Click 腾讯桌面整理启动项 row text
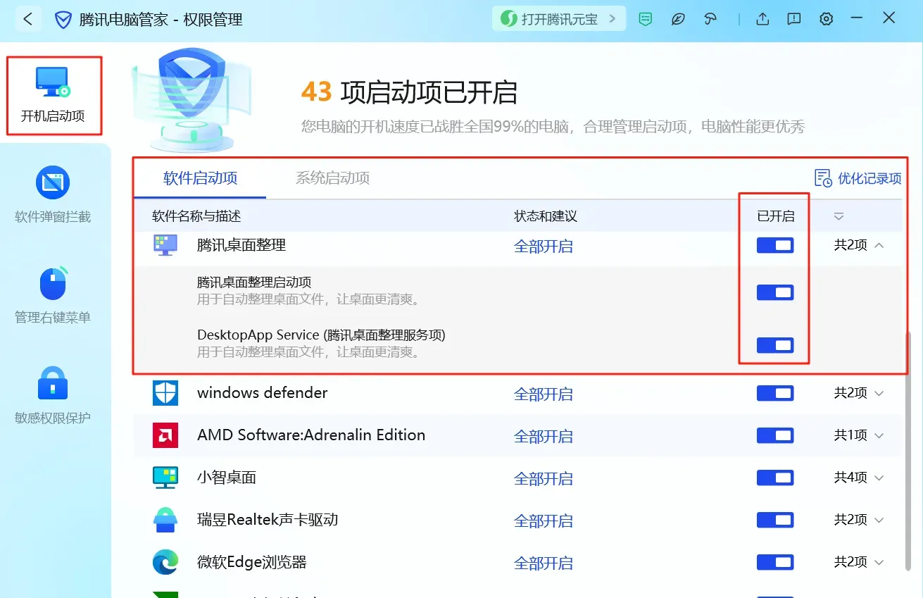 254,282
